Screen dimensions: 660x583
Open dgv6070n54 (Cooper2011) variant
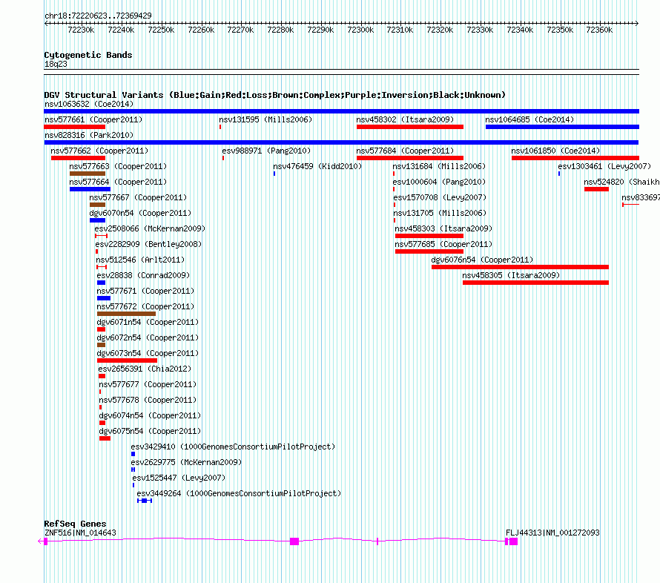pos(140,213)
